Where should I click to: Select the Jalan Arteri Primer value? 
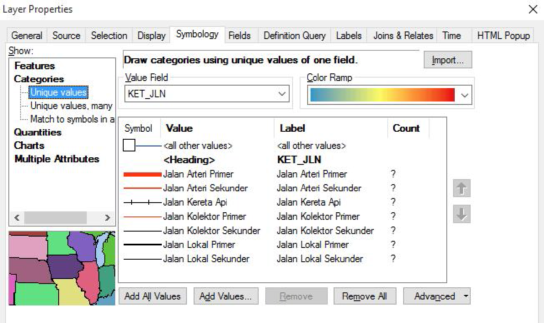(x=198, y=174)
